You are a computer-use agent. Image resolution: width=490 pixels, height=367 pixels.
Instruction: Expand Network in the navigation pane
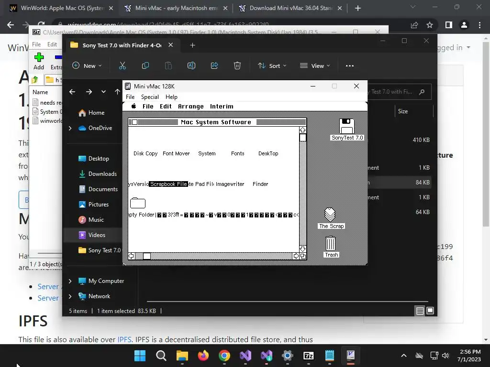point(70,296)
